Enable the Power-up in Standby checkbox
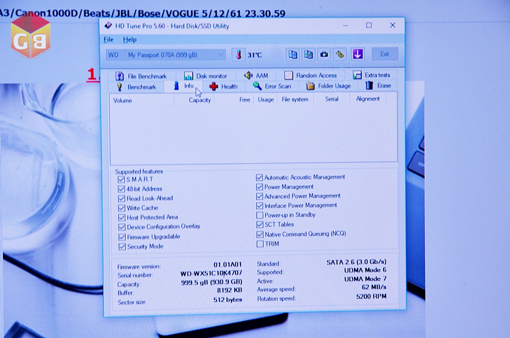Image resolution: width=510 pixels, height=338 pixels. (x=260, y=215)
